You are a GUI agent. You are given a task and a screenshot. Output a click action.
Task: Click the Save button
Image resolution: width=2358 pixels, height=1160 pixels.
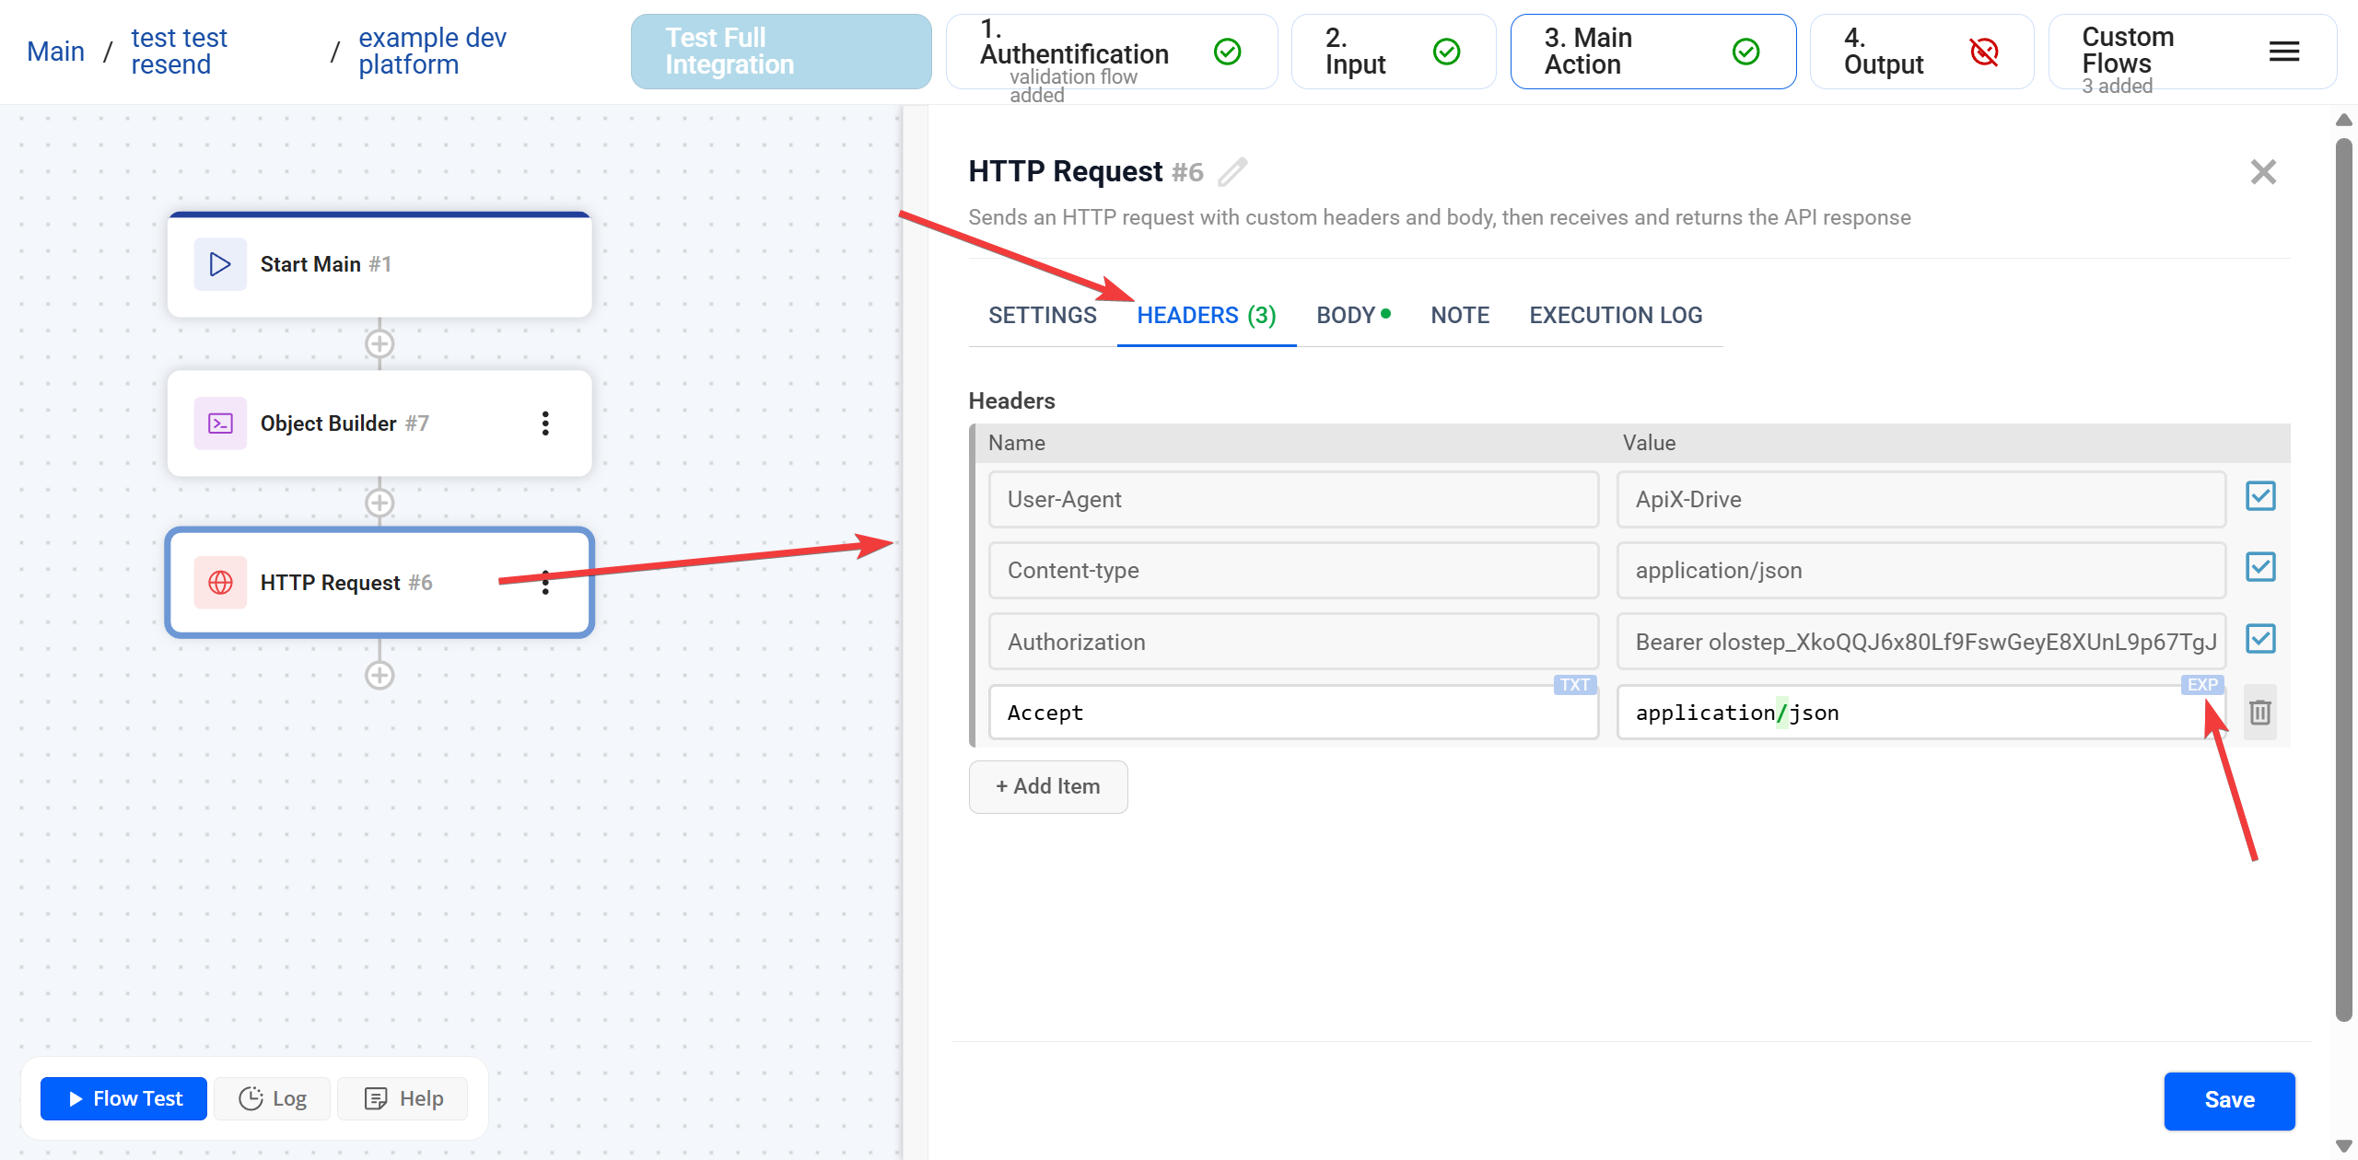coord(2230,1100)
